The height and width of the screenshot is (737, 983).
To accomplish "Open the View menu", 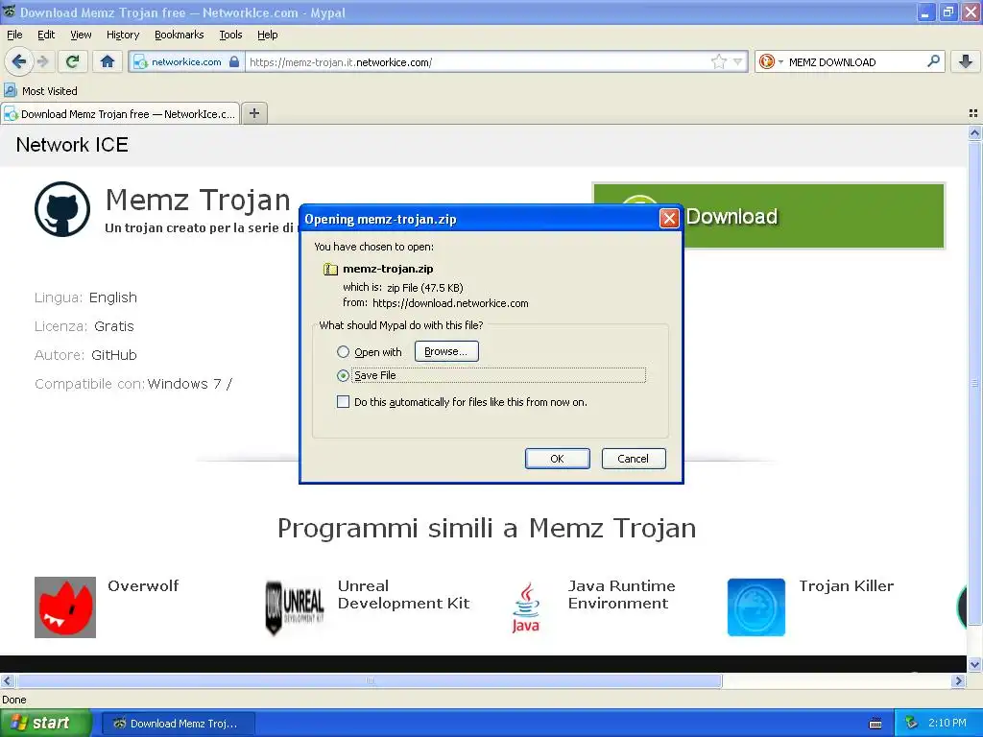I will point(81,36).
